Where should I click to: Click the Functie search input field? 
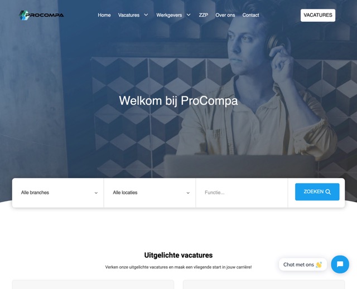pos(242,193)
